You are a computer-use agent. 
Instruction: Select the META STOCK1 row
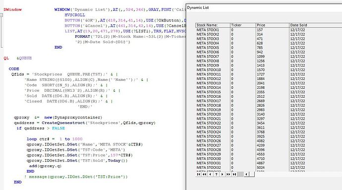point(269,30)
